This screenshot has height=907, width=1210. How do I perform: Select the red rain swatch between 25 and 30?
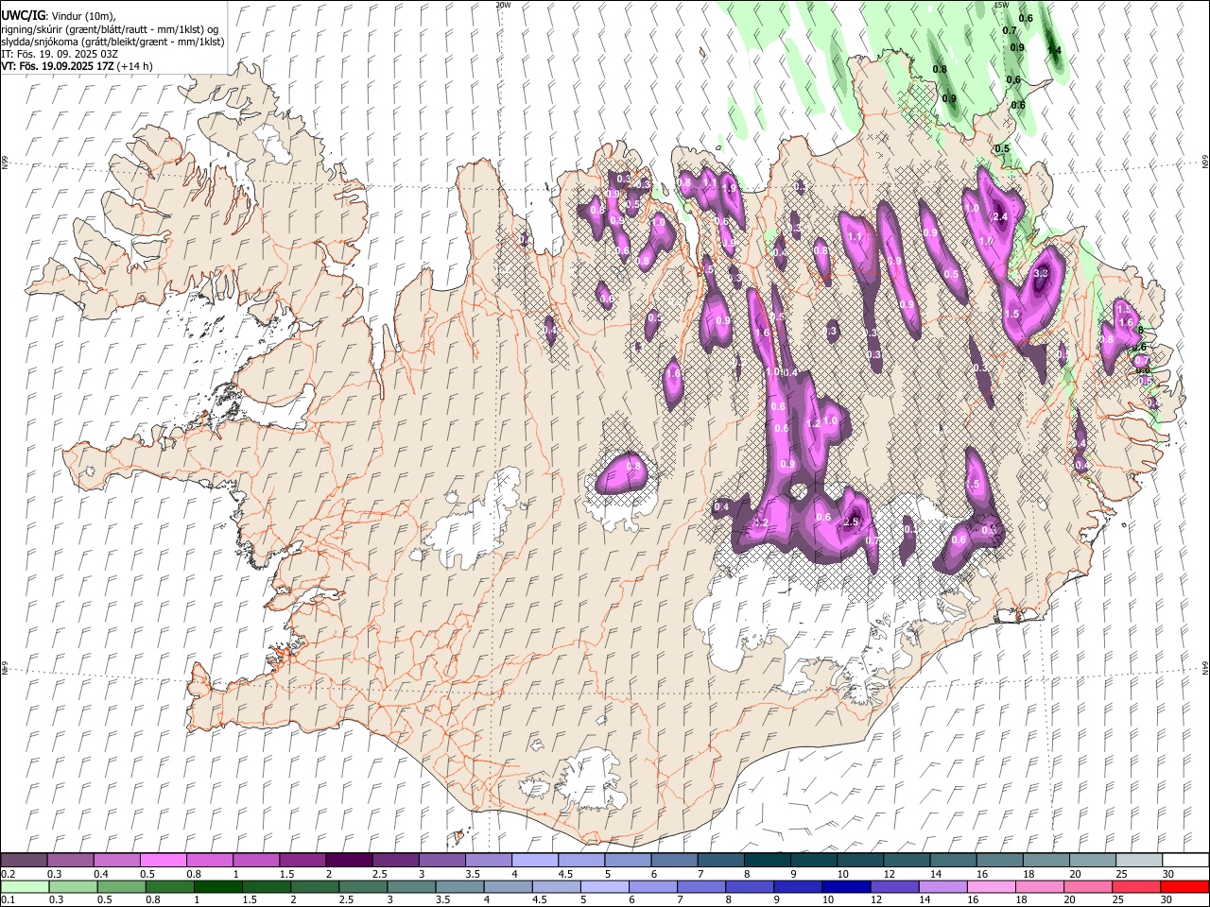[1135, 887]
